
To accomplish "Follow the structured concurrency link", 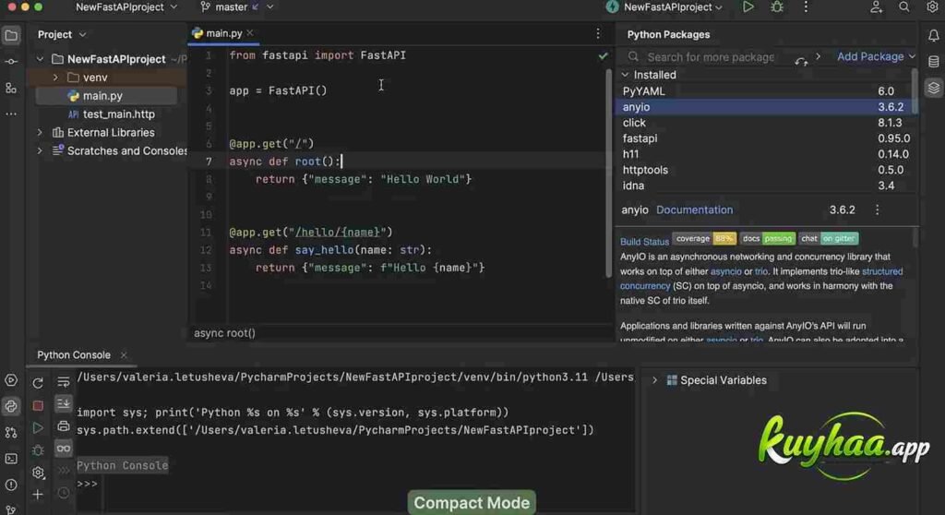I will [761, 279].
